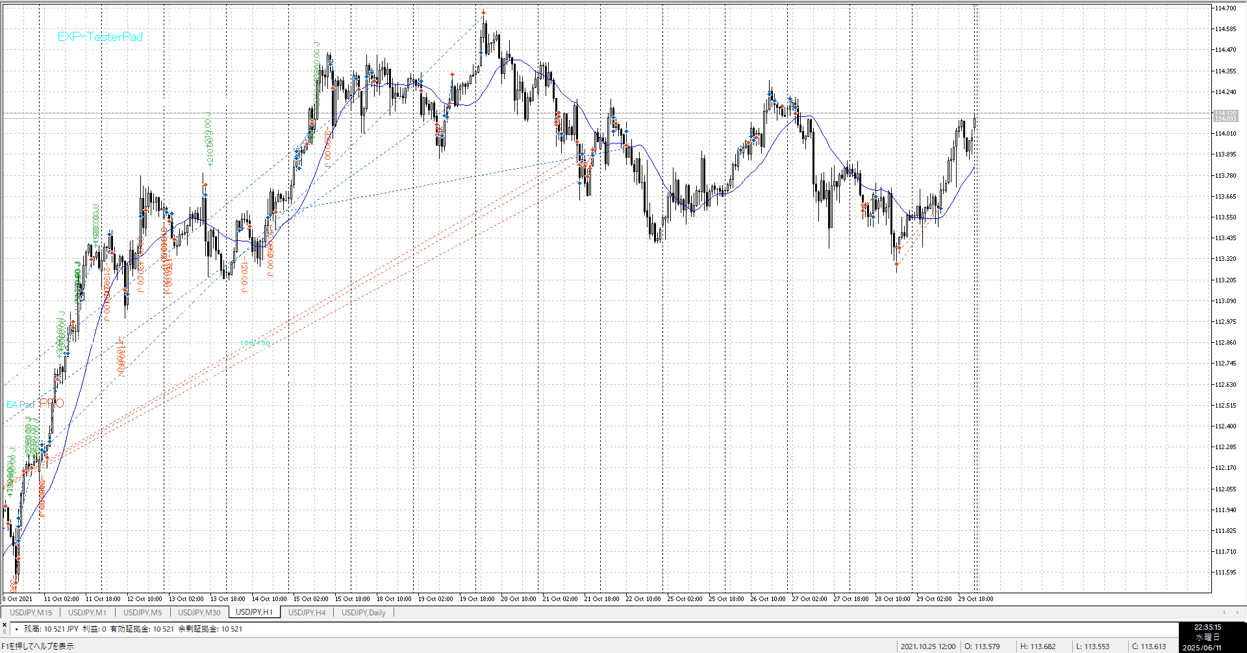Click the active USDJPY,H1 chart tab

tap(254, 612)
